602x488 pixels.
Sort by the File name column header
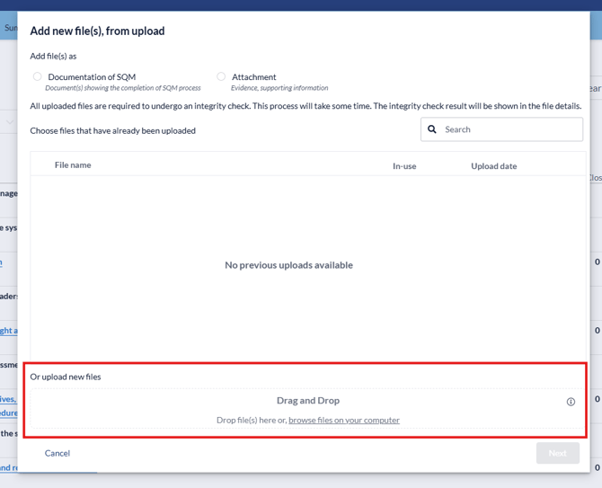pos(73,165)
